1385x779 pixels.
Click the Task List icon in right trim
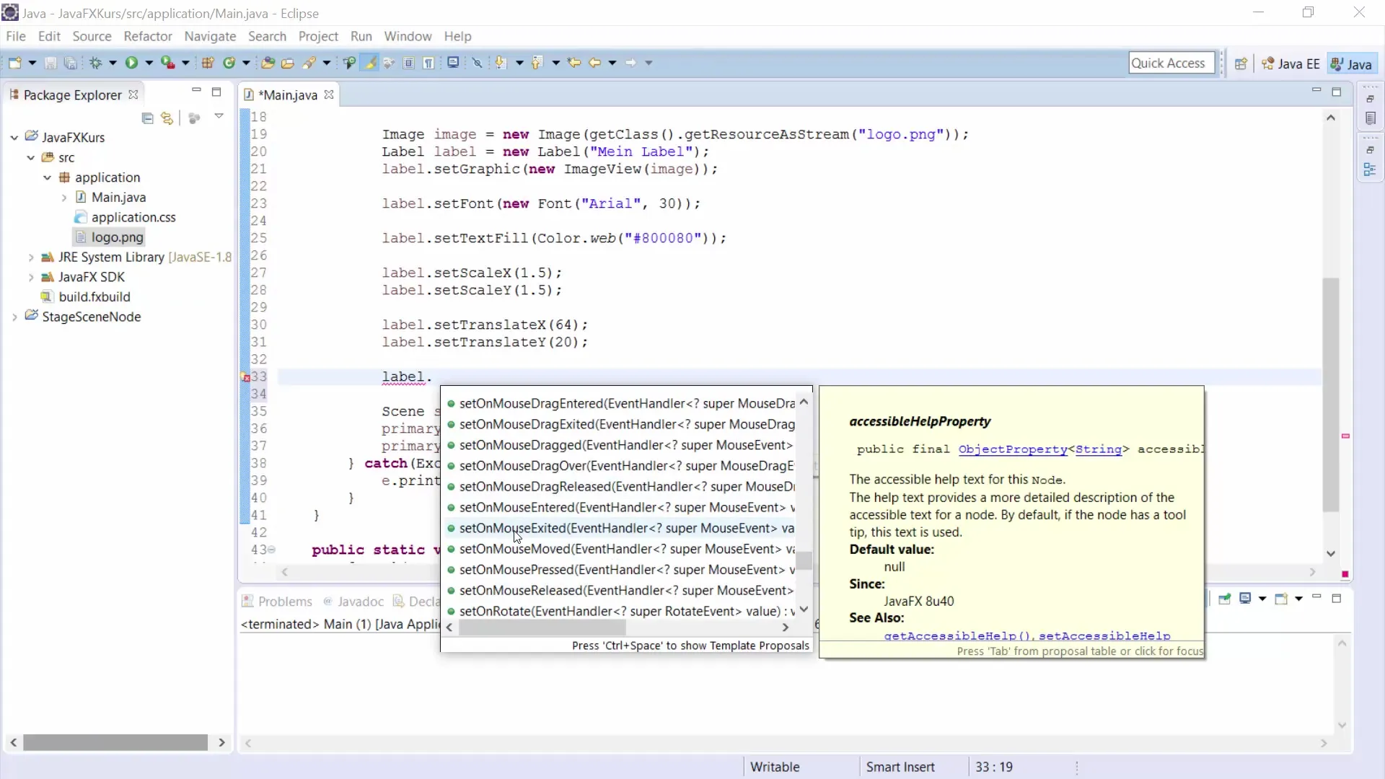[1370, 118]
